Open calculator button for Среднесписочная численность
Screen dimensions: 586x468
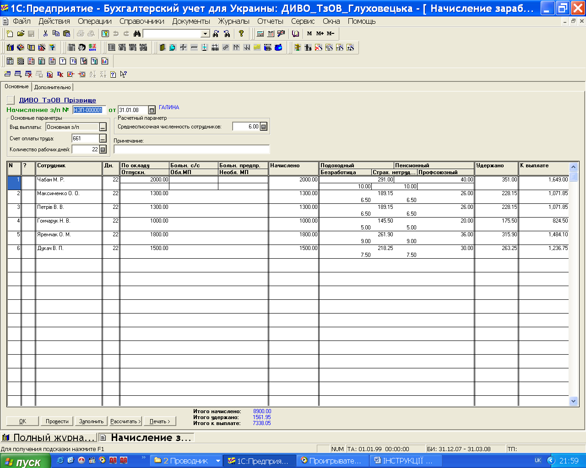click(x=264, y=127)
